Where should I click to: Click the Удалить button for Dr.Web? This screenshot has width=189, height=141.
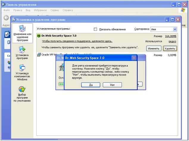pyautogui.click(x=170, y=49)
